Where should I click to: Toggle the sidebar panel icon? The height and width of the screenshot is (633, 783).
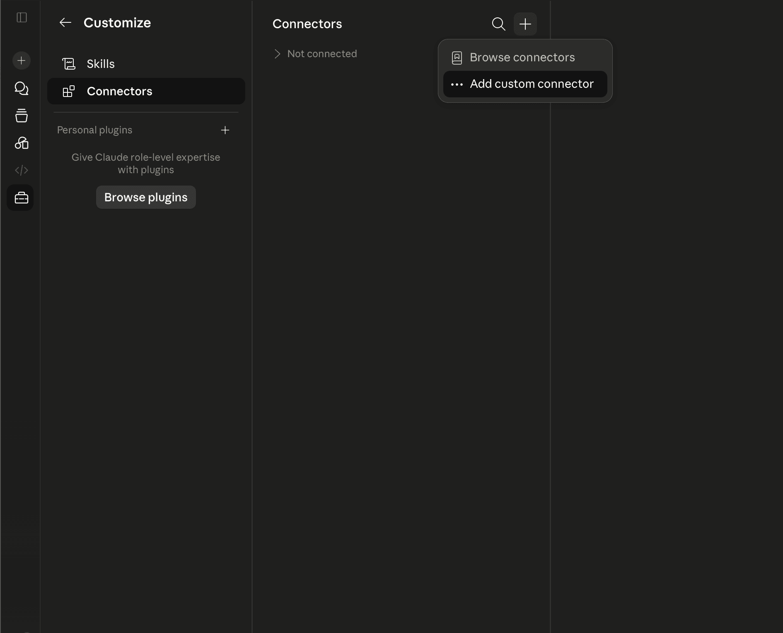(22, 17)
